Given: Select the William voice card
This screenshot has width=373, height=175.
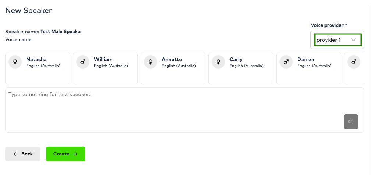Looking at the screenshot, I should click(x=105, y=68).
